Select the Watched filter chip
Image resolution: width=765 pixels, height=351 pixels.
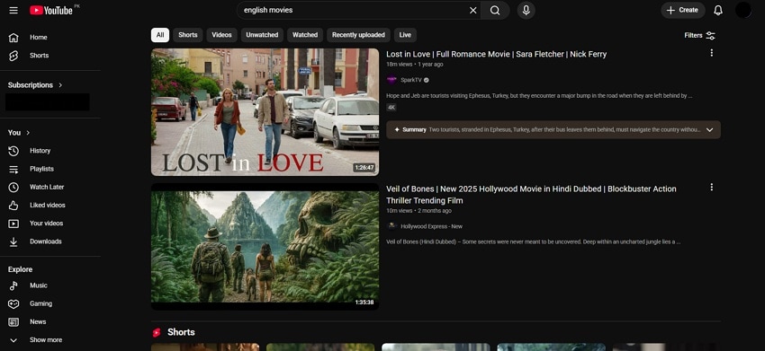tap(305, 35)
